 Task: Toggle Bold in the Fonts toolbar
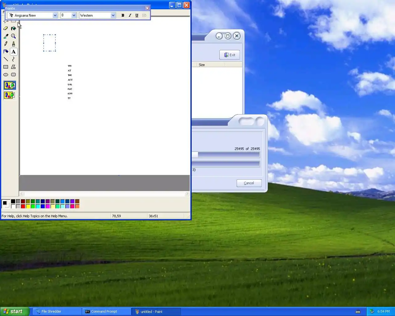(123, 15)
